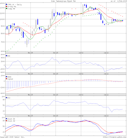Click the 80 label on RSI axis
The image size is (127, 138).
click(x=4, y=100)
